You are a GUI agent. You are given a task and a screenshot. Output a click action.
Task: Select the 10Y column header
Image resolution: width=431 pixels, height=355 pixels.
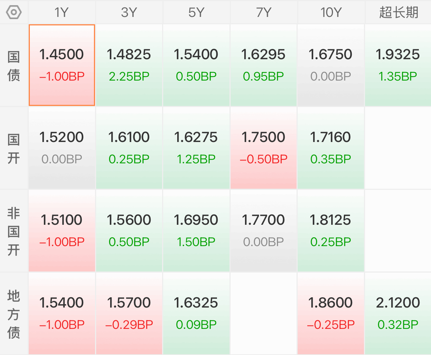[331, 13]
